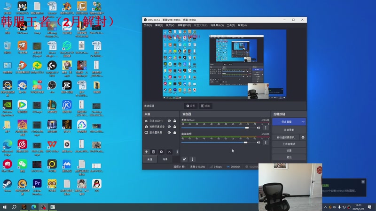Image resolution: width=376 pixels, height=211 pixels.
Task: Open the Sources toolbar more-options dots
Action: pyautogui.click(x=177, y=152)
